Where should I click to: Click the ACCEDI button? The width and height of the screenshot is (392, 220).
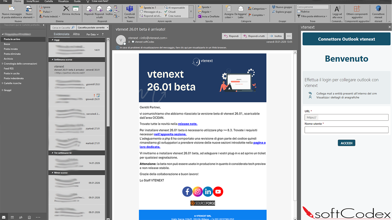tap(346, 143)
